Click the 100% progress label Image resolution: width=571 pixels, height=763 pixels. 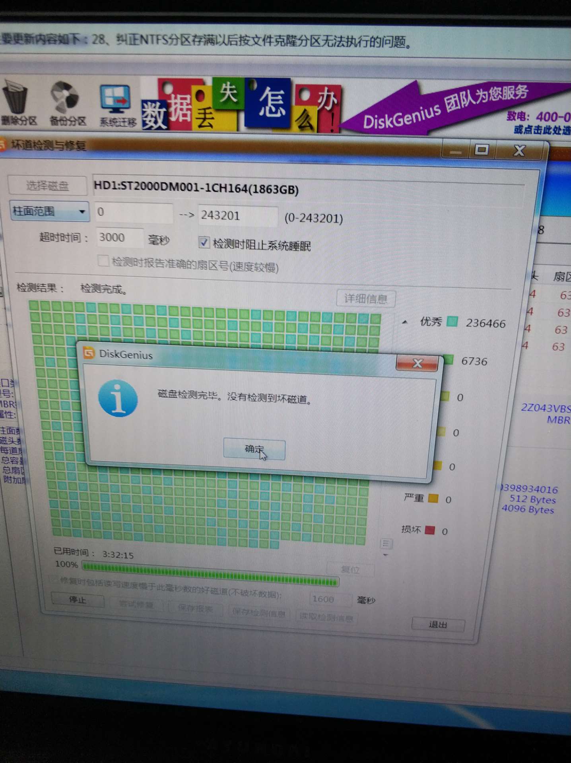coord(66,564)
